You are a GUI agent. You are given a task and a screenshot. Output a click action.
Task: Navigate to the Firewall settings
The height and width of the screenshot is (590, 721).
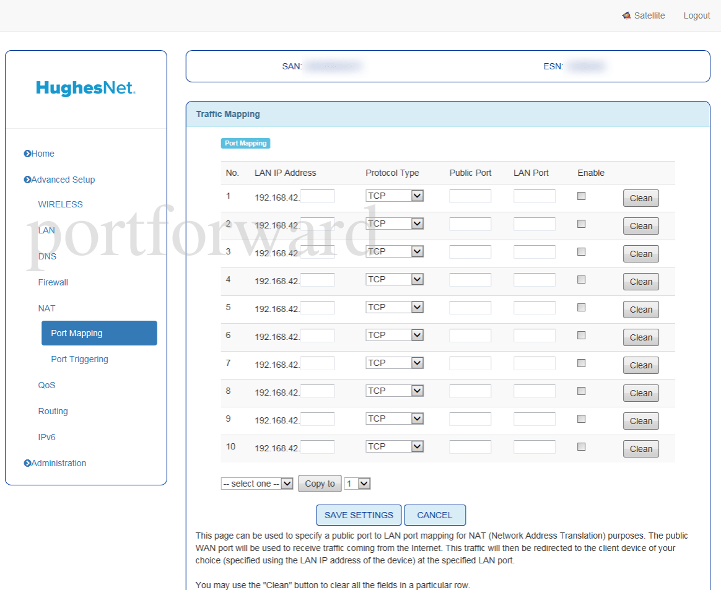53,282
